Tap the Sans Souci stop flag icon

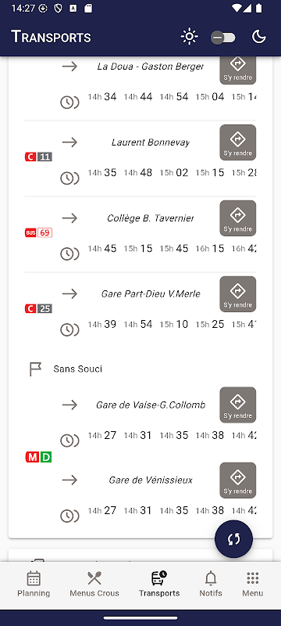tap(35, 369)
